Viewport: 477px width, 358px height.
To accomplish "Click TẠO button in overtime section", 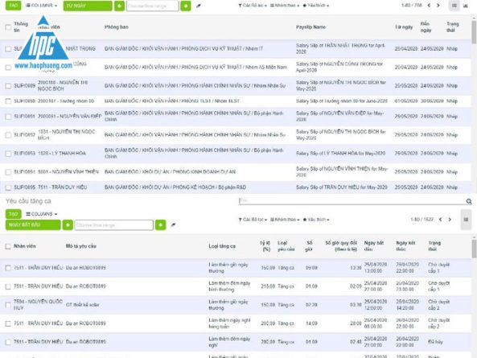I will coord(14,214).
